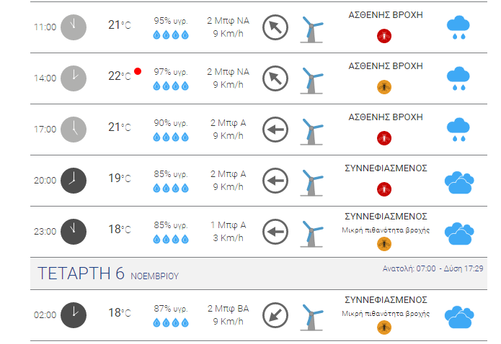
Task: Click the grey clock icon at 14:00
Action: (74, 78)
